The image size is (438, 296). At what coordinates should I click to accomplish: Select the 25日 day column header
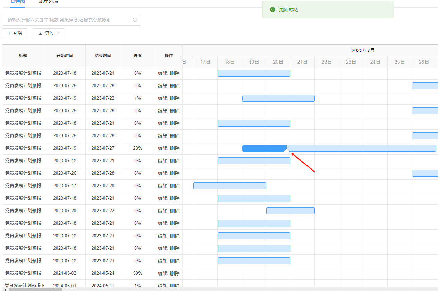(400, 62)
